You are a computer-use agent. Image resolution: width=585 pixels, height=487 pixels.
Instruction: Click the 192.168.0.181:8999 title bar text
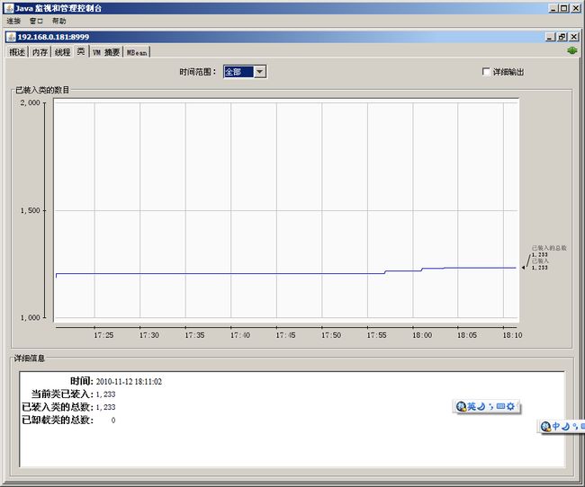(x=53, y=37)
